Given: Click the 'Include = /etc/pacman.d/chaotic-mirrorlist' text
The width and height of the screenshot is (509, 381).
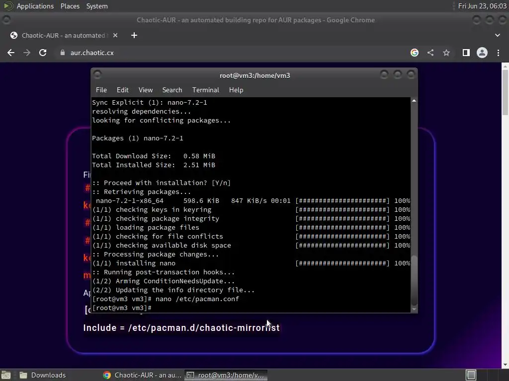Looking at the screenshot, I should pos(181,327).
